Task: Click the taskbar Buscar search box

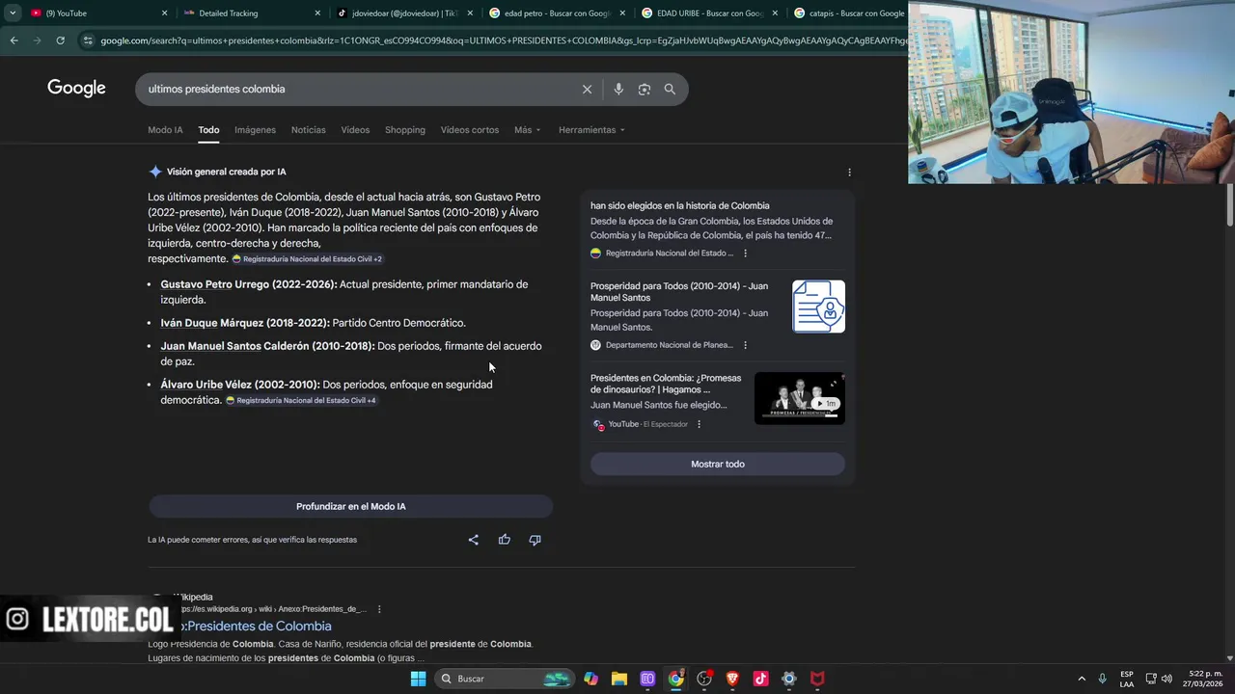Action: 504,679
